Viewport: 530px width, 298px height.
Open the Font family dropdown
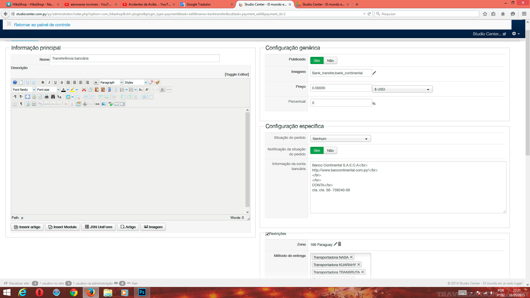[24, 90]
